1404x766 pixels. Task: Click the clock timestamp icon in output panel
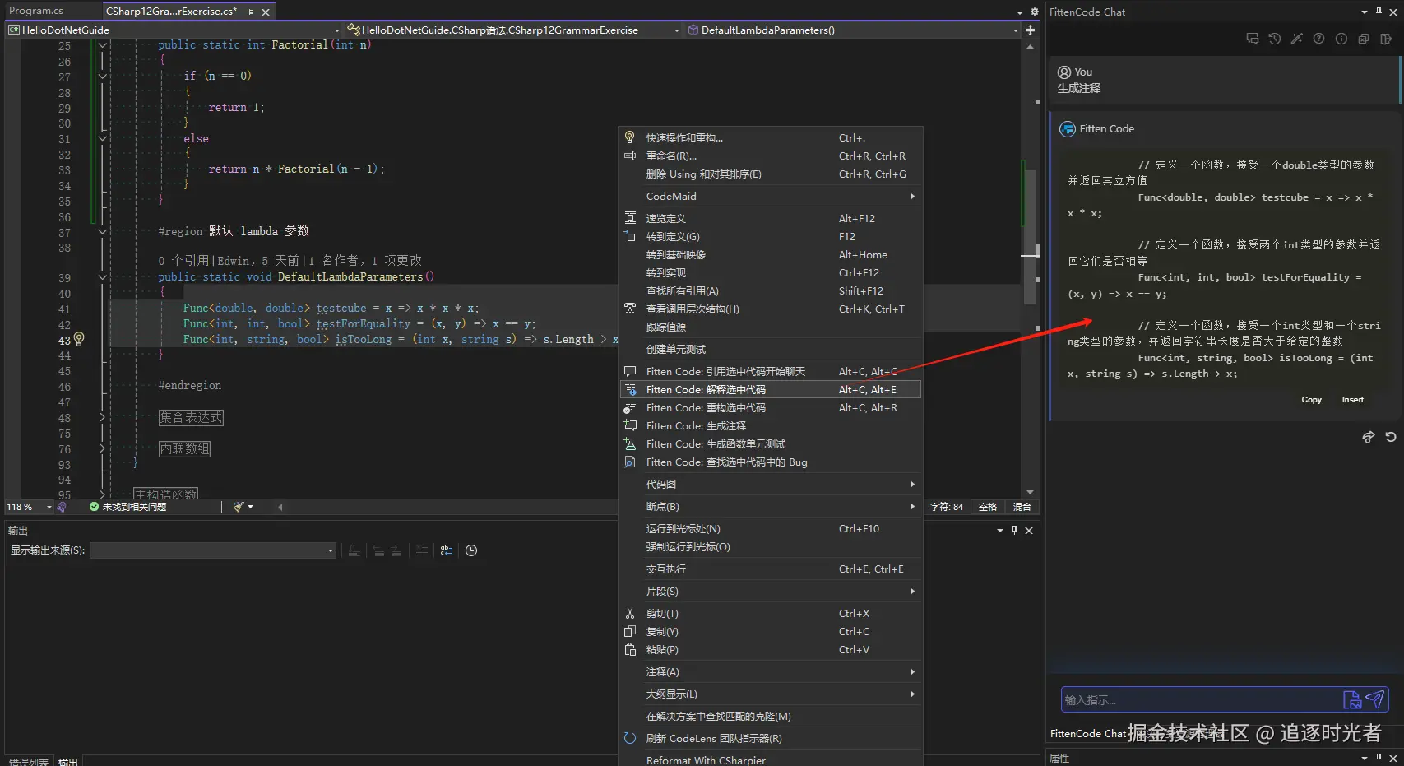coord(471,550)
